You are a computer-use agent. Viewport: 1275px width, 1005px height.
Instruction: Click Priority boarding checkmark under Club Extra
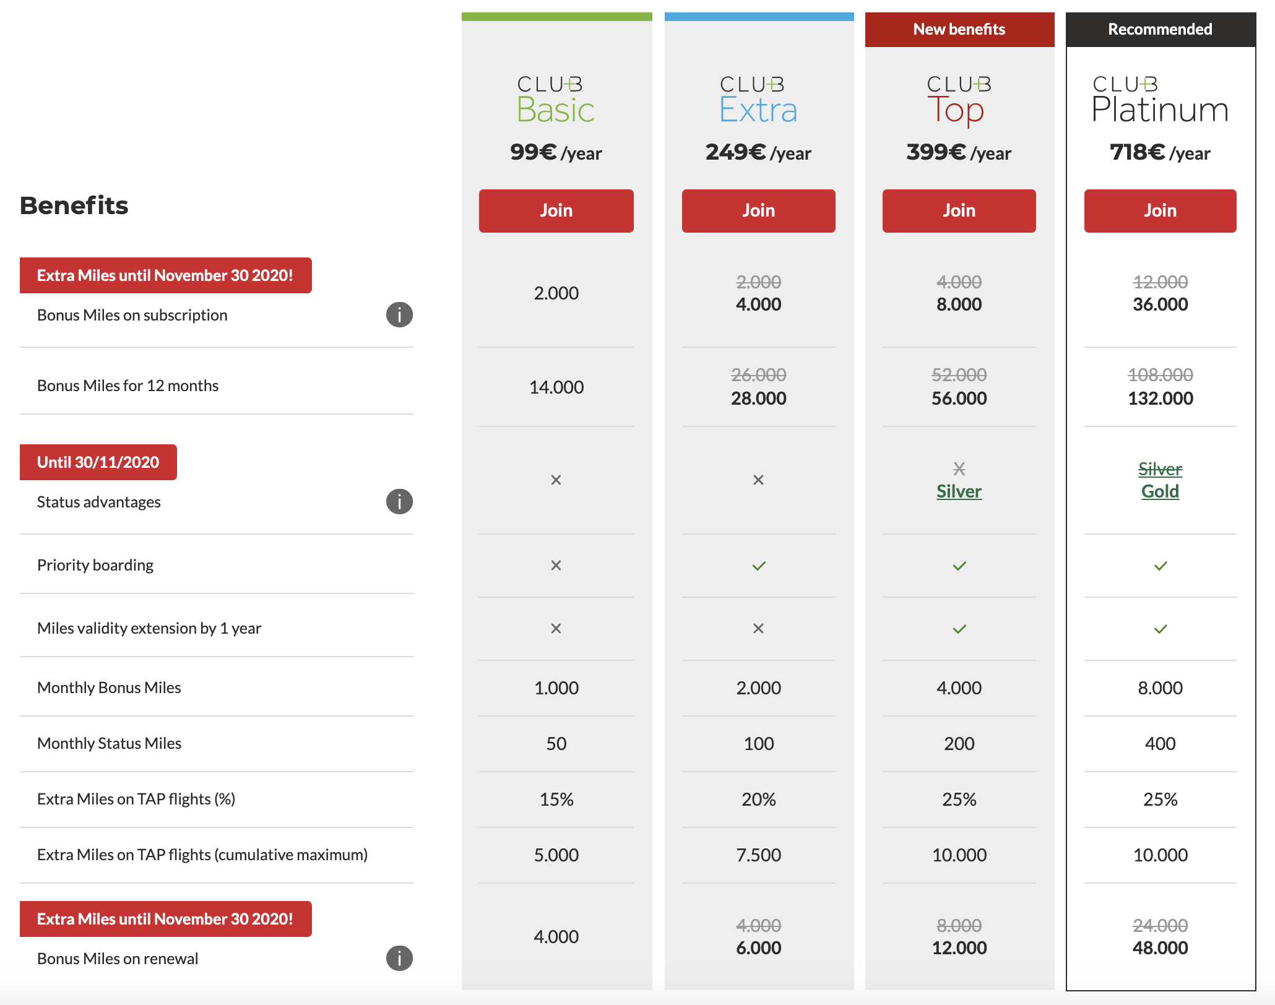point(759,566)
